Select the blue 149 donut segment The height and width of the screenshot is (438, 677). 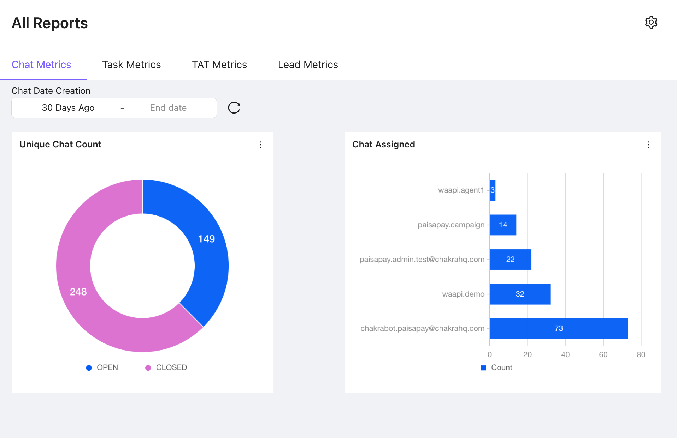(x=206, y=239)
